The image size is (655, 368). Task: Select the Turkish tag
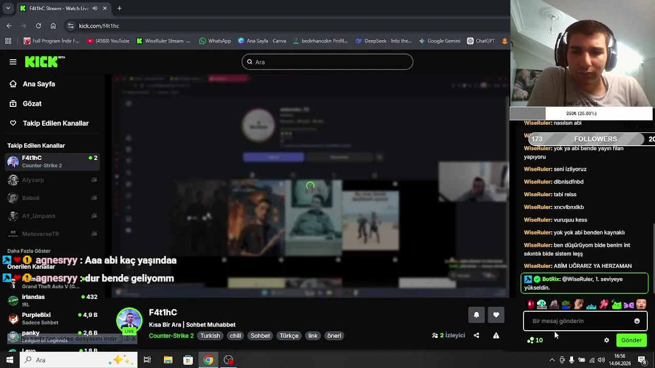210,336
